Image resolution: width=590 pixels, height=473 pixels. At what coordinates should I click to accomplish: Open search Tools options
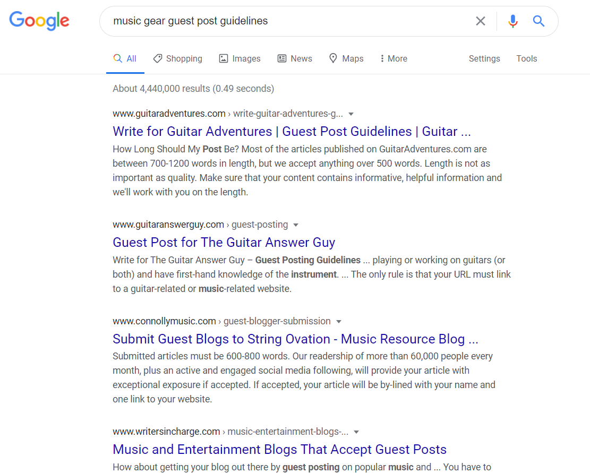[526, 59]
